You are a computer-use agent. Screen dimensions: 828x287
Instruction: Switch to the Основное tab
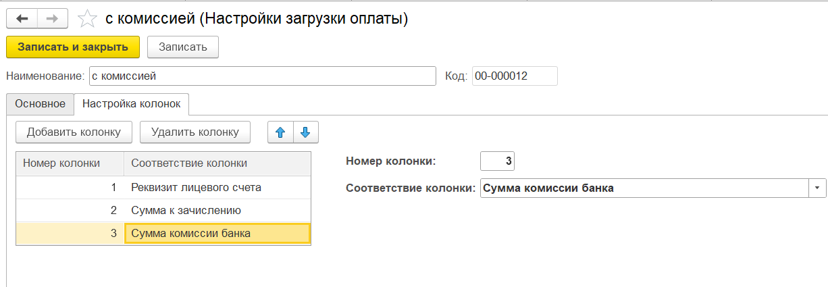point(40,104)
